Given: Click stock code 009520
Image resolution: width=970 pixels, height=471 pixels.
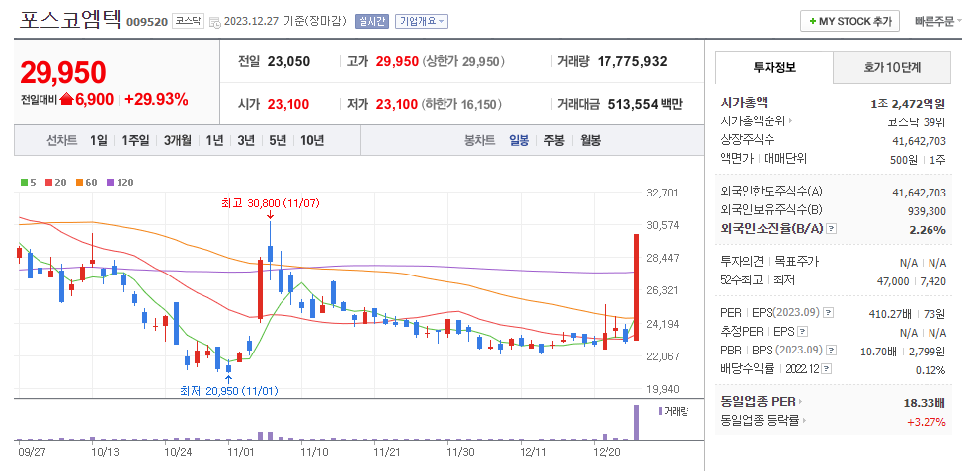Looking at the screenshot, I should tap(147, 23).
